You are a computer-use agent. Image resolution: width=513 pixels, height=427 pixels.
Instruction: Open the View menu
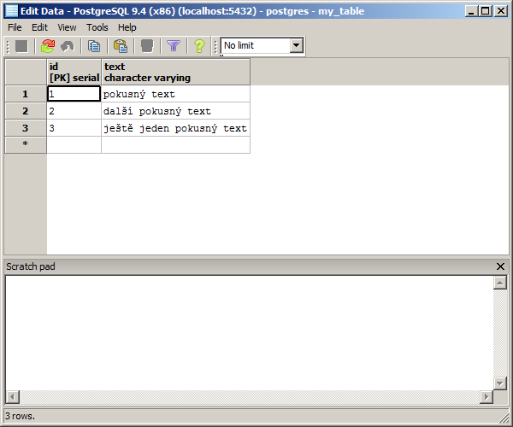coord(67,27)
